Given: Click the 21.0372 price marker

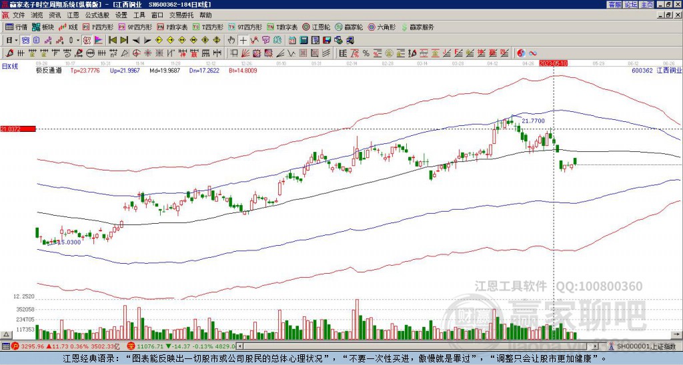Looking at the screenshot, I should (x=18, y=129).
